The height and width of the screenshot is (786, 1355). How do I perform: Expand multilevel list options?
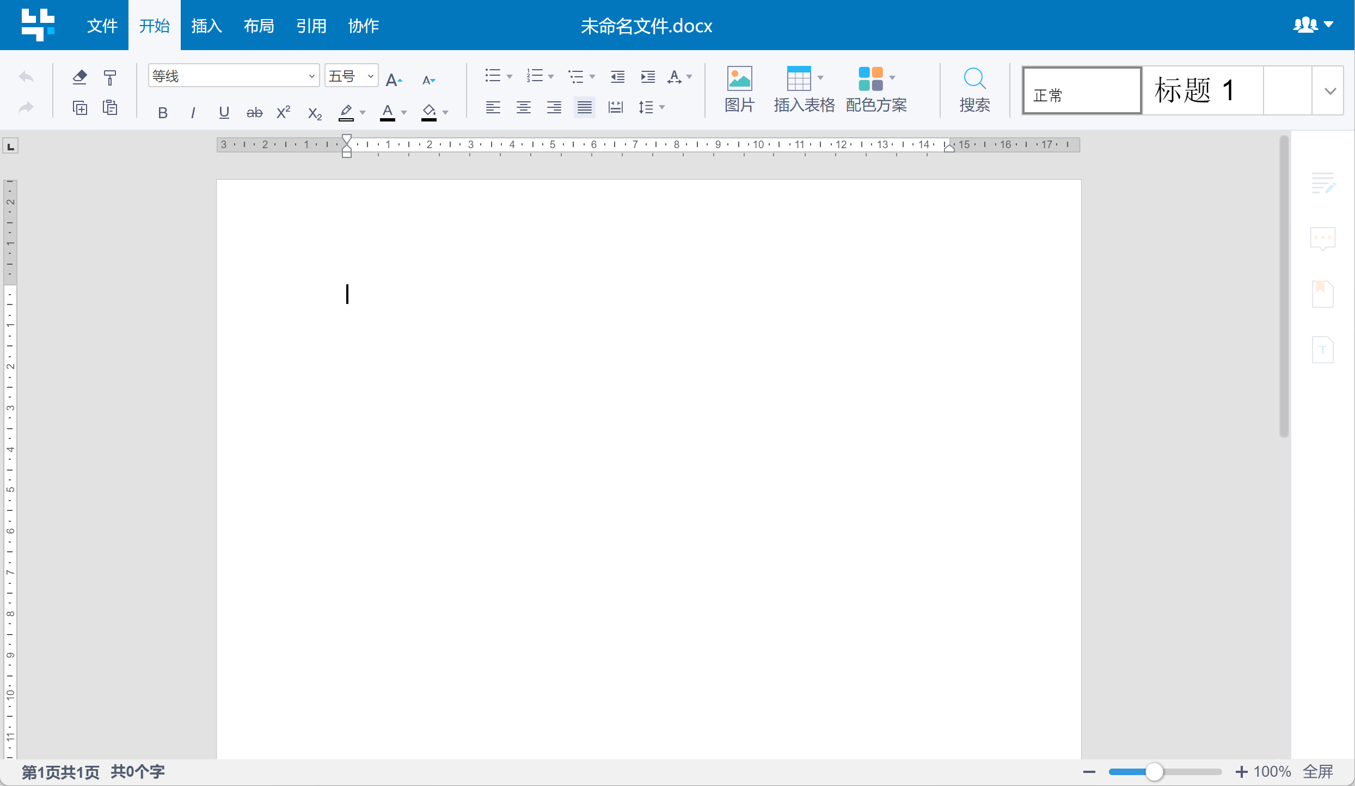click(x=592, y=77)
